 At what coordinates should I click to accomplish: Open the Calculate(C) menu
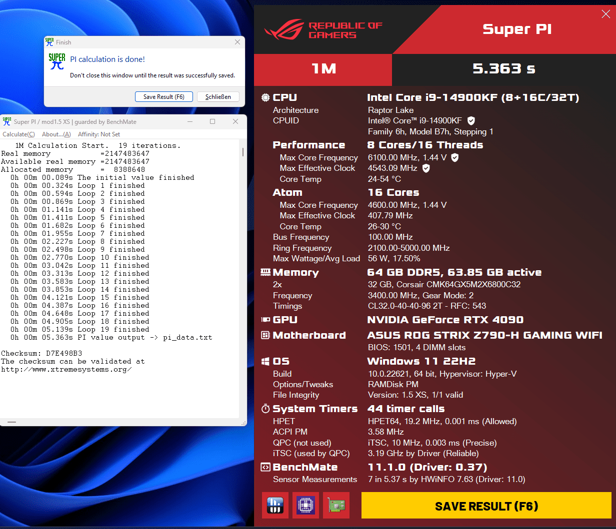pos(18,134)
